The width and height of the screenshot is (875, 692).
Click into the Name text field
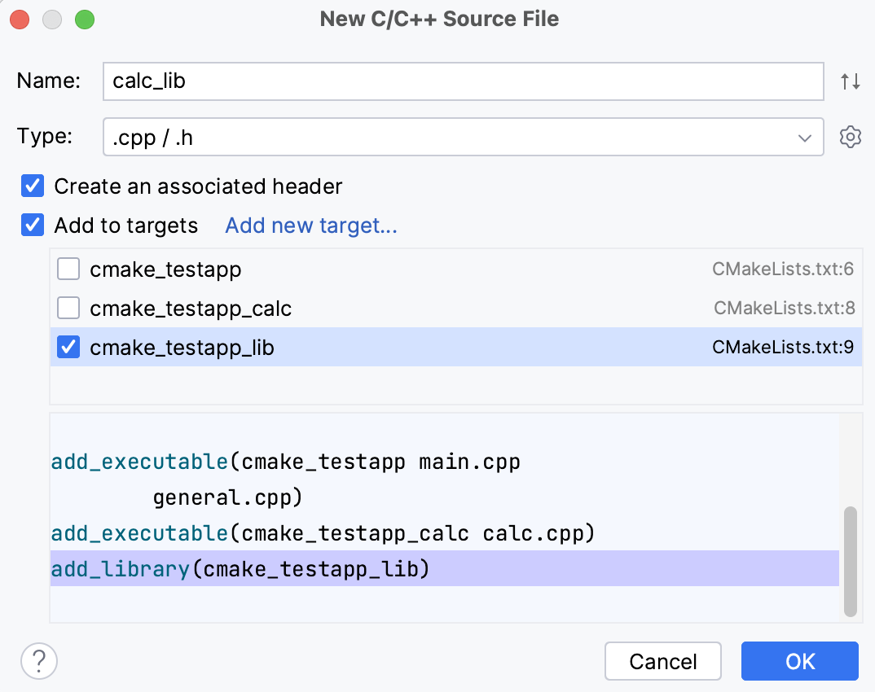(463, 81)
